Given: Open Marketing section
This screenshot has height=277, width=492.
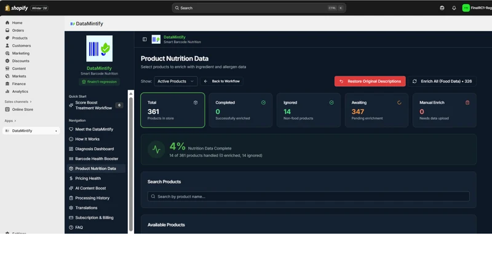Looking at the screenshot, I should pyautogui.click(x=21, y=54).
